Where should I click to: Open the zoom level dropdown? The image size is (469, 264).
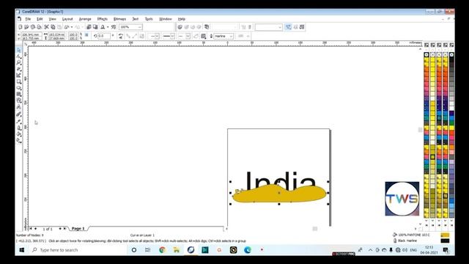139,27
